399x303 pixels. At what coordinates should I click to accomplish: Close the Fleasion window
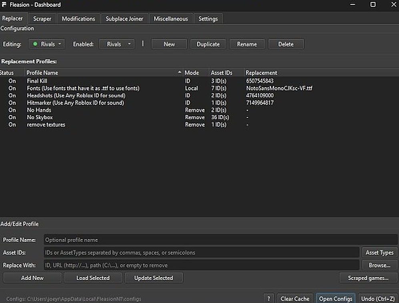(x=393, y=4)
